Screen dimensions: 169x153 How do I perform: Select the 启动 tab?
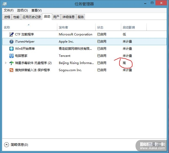click(x=47, y=17)
